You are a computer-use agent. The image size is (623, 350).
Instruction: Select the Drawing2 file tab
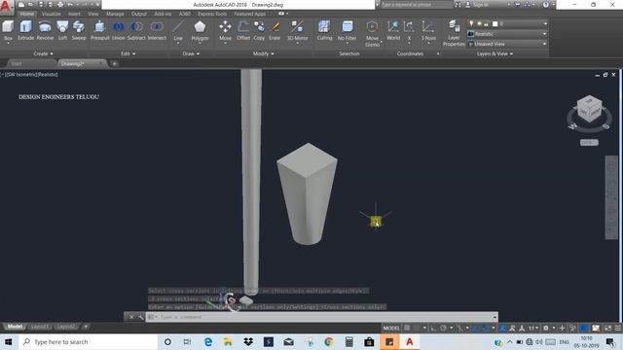pos(72,63)
